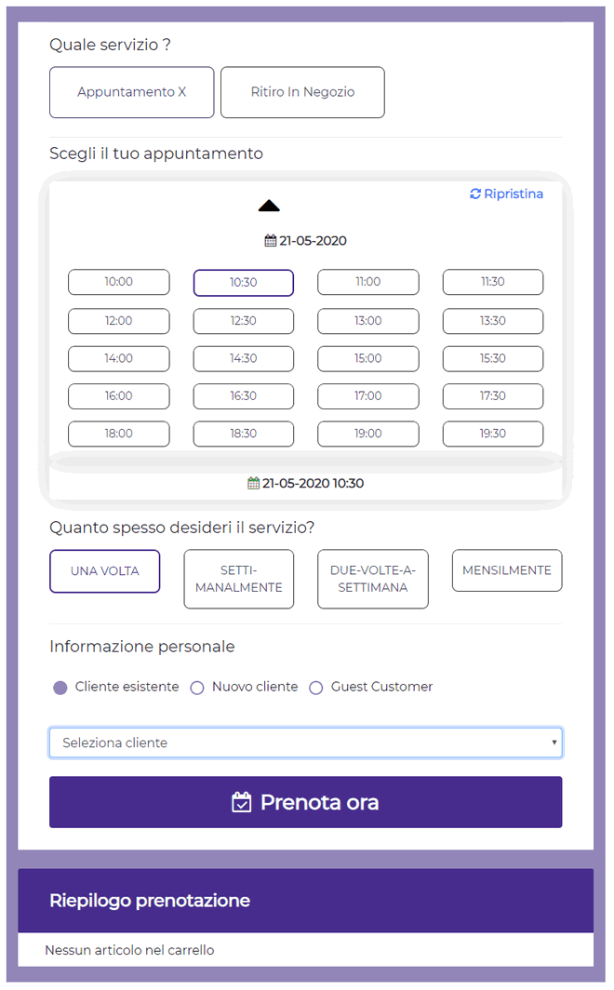Click calendar-check icon on Prenota ora

[242, 802]
